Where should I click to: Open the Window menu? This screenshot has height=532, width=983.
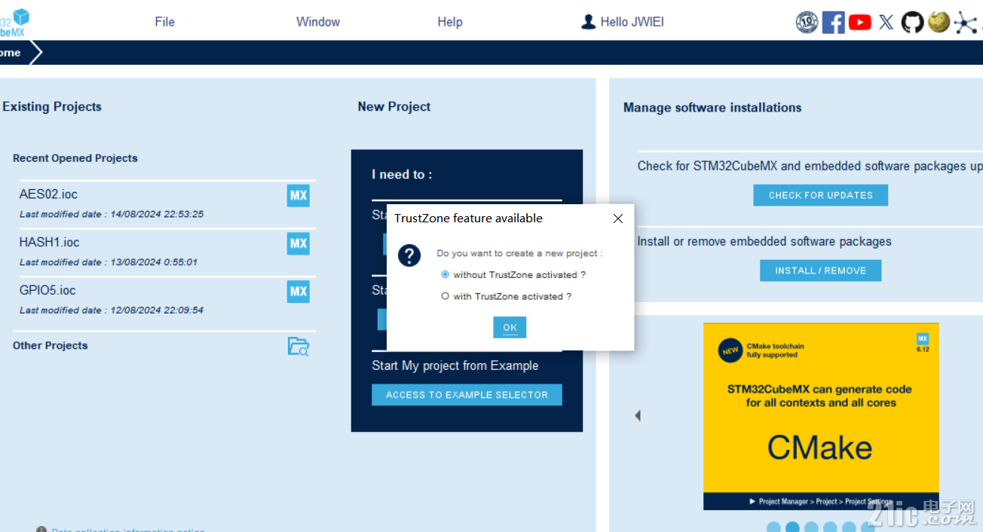(x=318, y=22)
